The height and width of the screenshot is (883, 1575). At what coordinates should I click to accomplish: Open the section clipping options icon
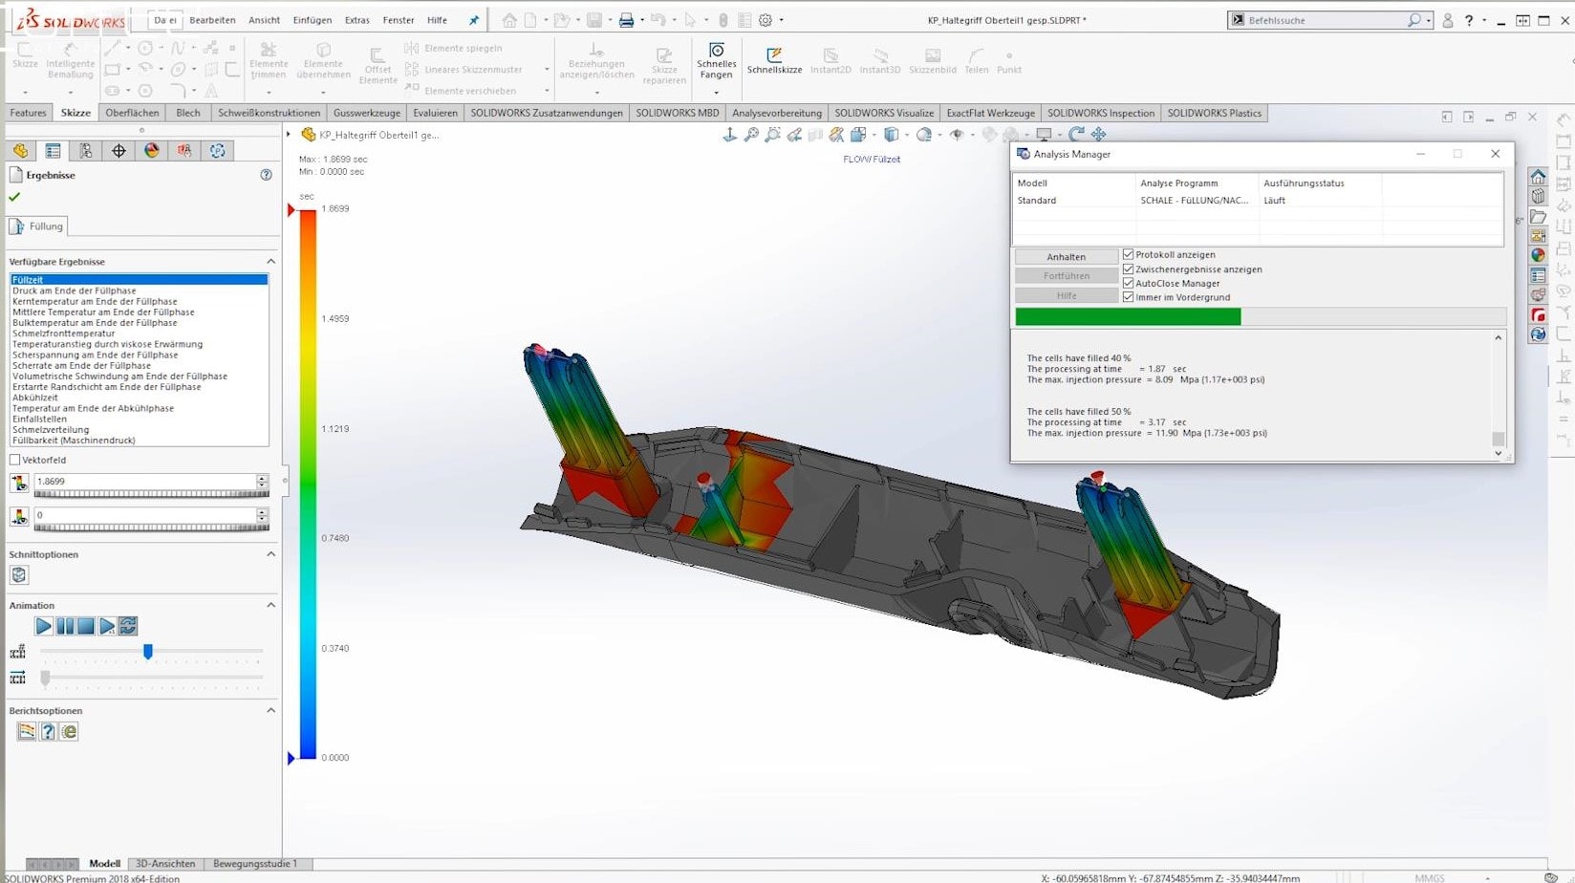[19, 575]
